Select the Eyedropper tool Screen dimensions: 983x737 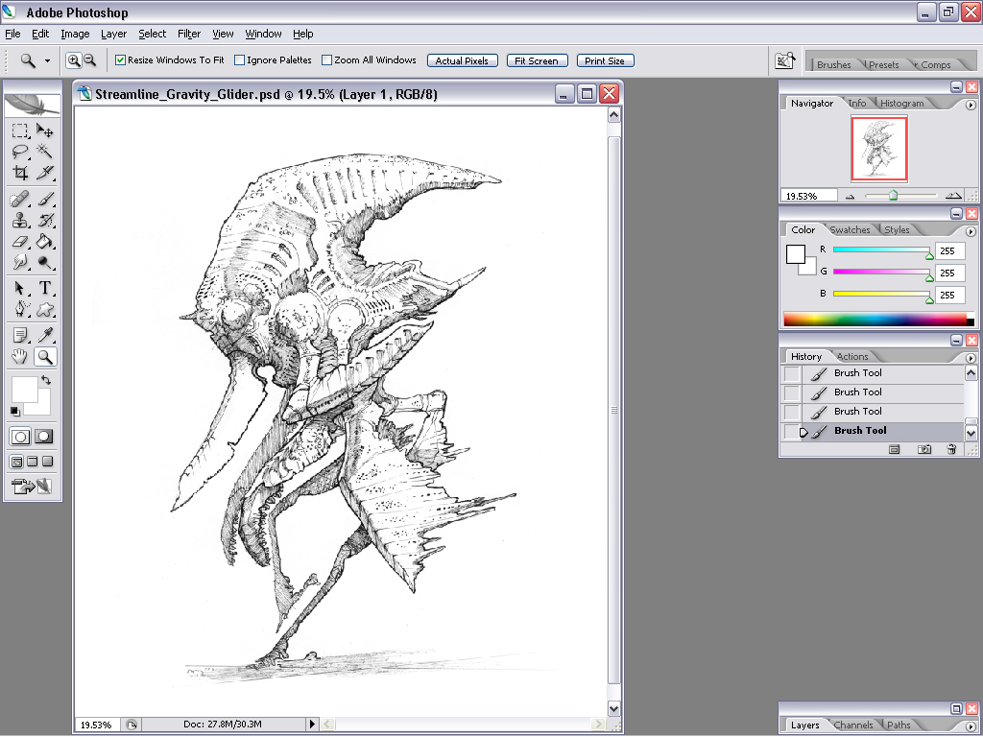44,336
